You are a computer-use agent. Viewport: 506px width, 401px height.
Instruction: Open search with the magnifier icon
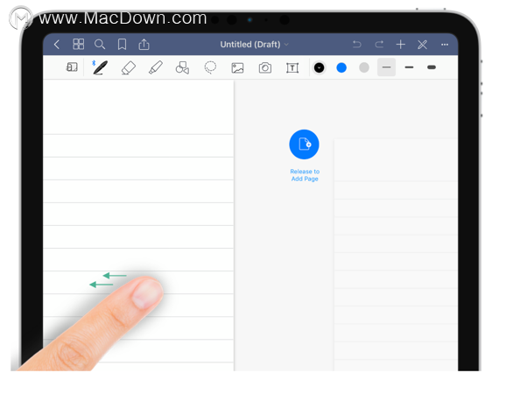pos(100,45)
